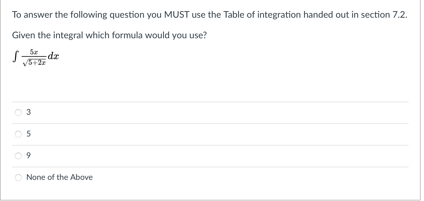Click the instruction sentence about section 7.2

pos(209,15)
